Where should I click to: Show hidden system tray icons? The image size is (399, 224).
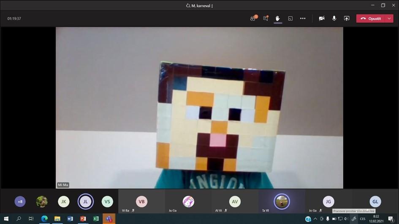coord(315,219)
